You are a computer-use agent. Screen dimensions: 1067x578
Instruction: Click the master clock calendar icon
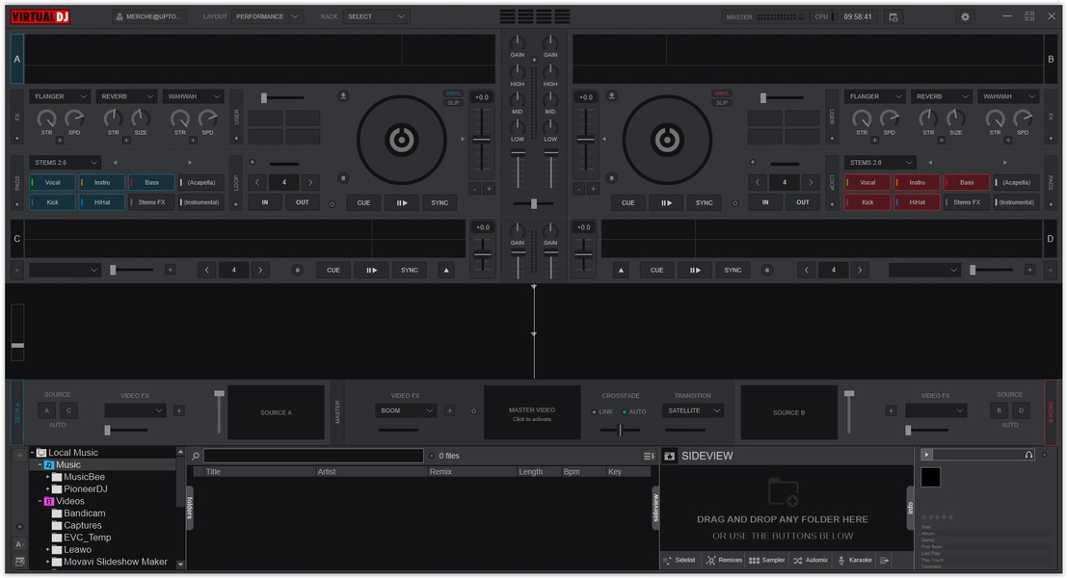pos(894,16)
